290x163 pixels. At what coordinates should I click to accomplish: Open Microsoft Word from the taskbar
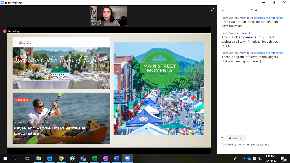pyautogui.click(x=116, y=158)
